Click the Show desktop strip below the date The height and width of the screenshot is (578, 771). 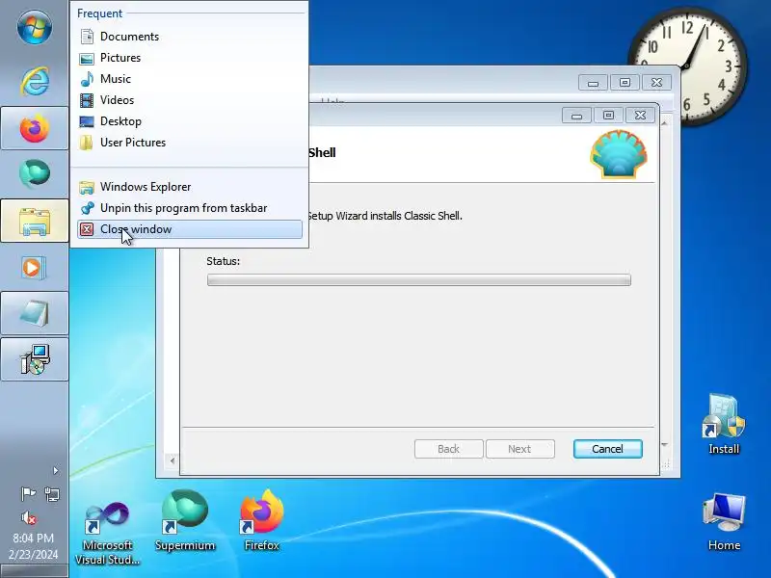(35, 571)
